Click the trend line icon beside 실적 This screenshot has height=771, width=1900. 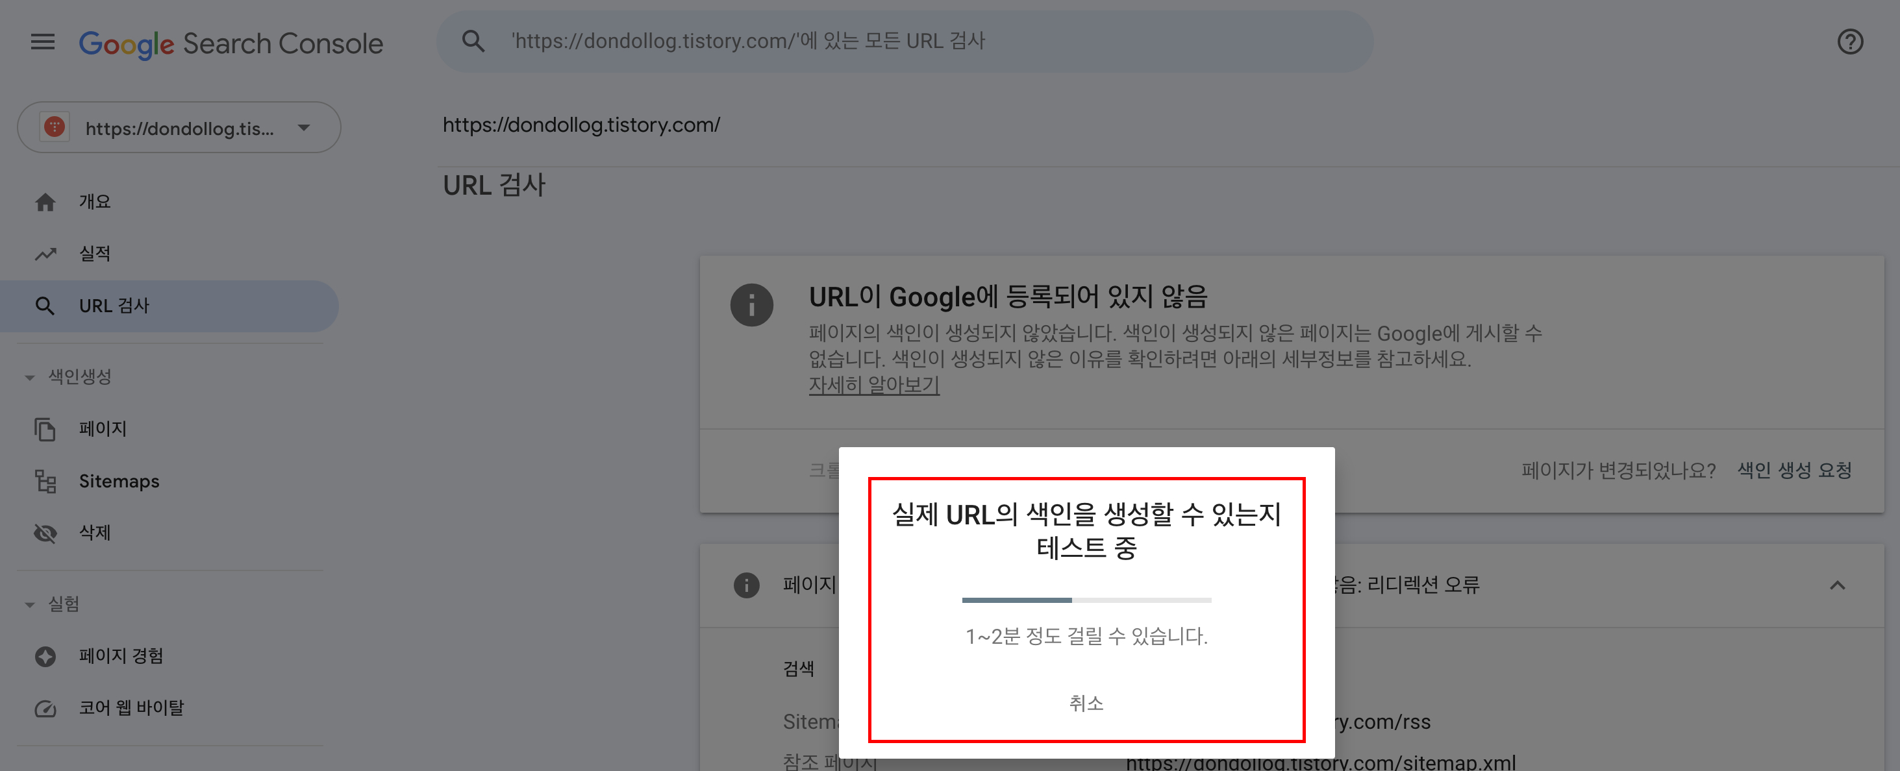click(x=45, y=254)
